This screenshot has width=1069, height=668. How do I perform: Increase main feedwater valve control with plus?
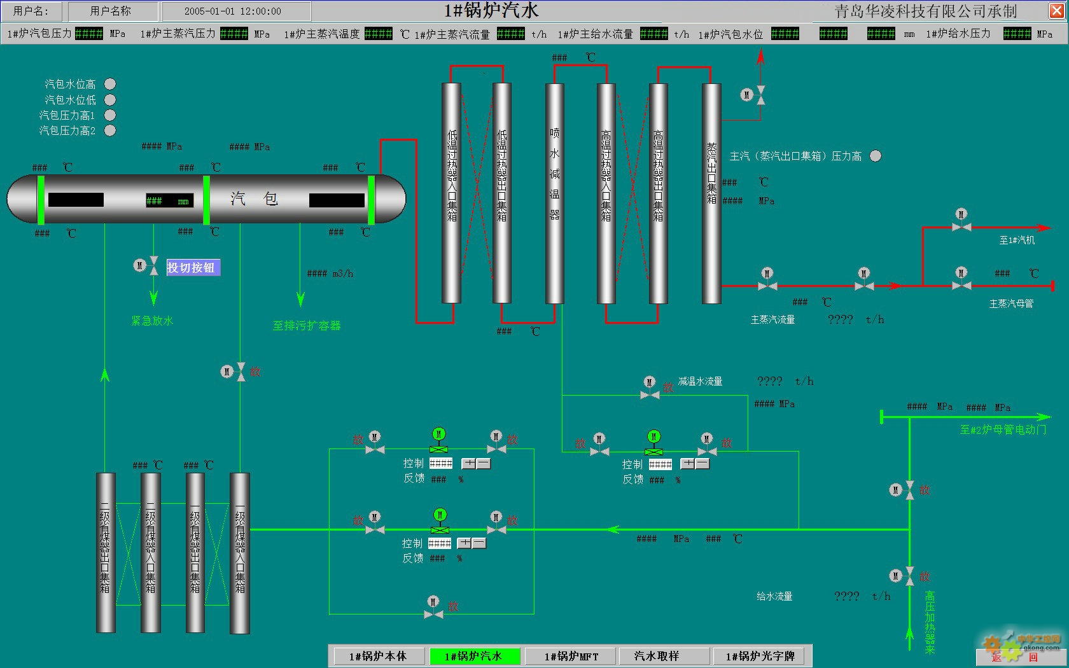tap(465, 543)
